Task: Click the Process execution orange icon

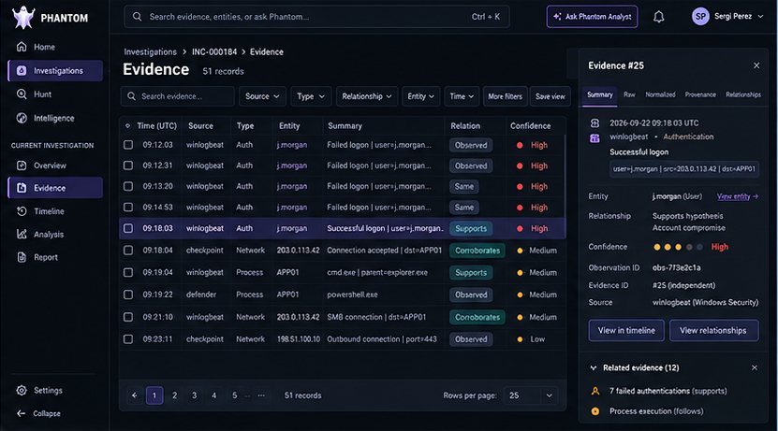Action: 595,411
